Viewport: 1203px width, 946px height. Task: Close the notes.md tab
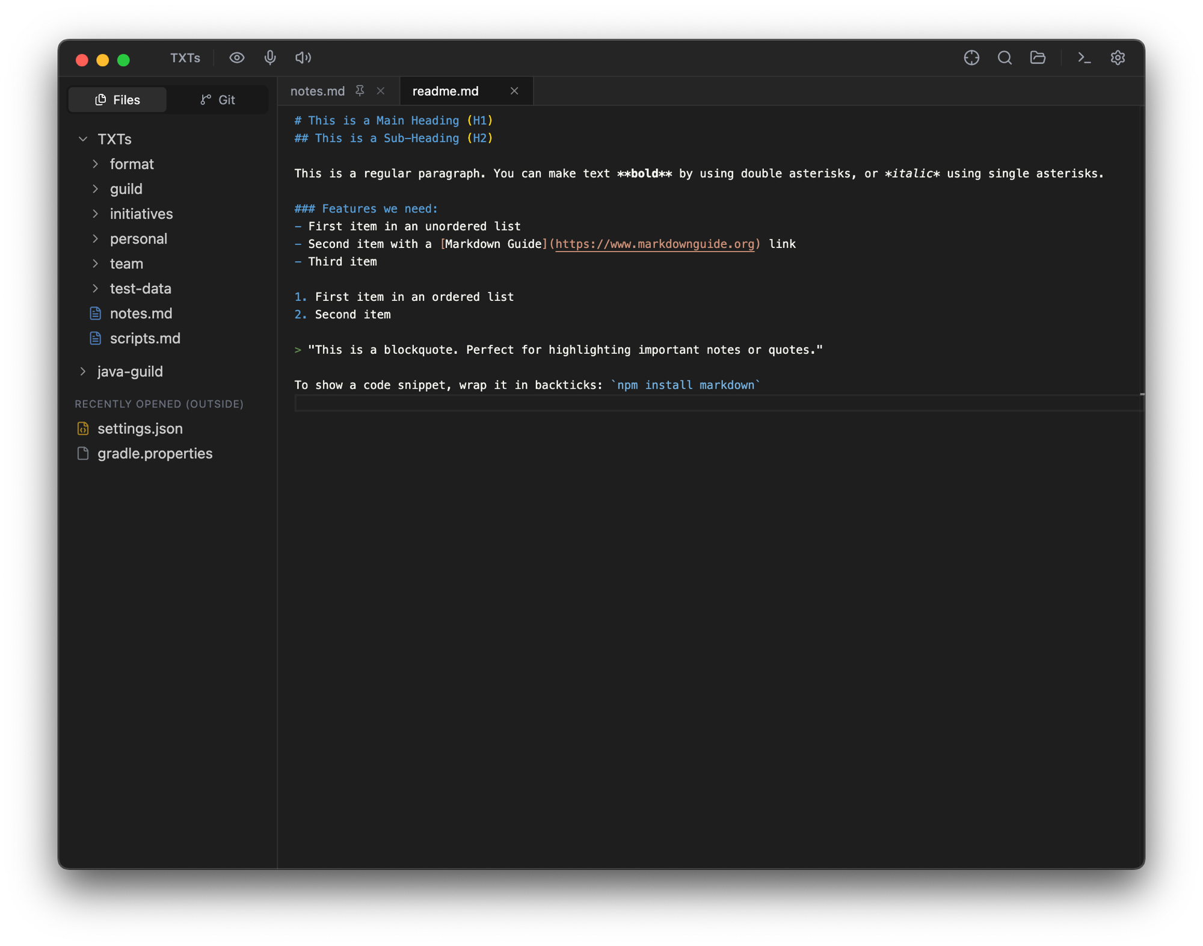coord(381,91)
